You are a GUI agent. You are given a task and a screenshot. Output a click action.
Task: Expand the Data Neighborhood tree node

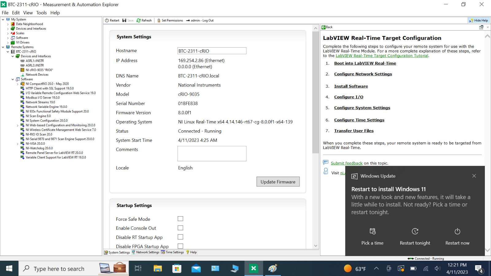click(8, 24)
